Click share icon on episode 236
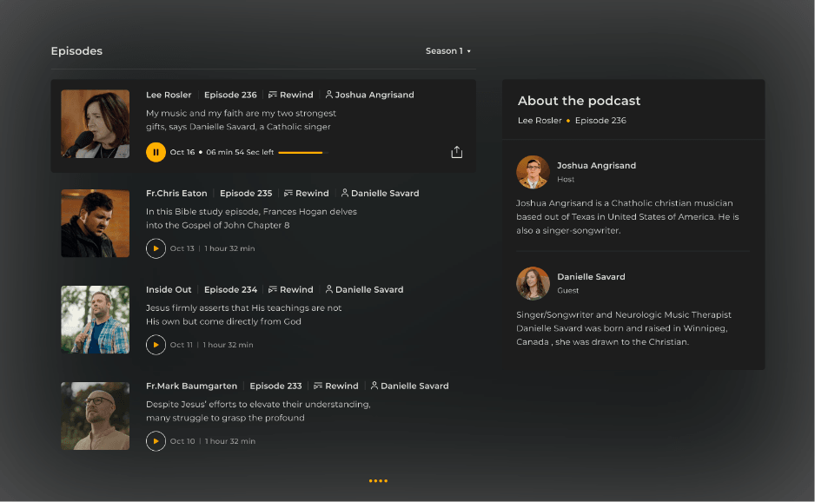The width and height of the screenshot is (815, 502). point(457,152)
